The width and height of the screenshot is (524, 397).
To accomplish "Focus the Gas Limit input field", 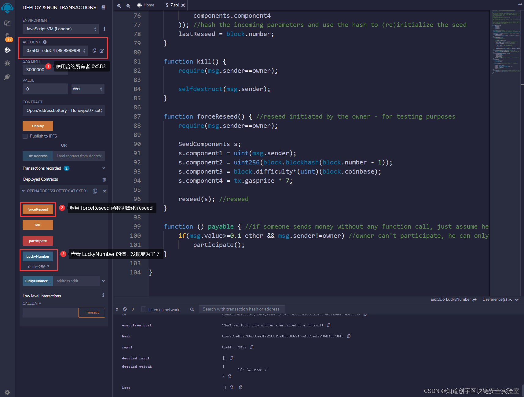I will [x=45, y=70].
